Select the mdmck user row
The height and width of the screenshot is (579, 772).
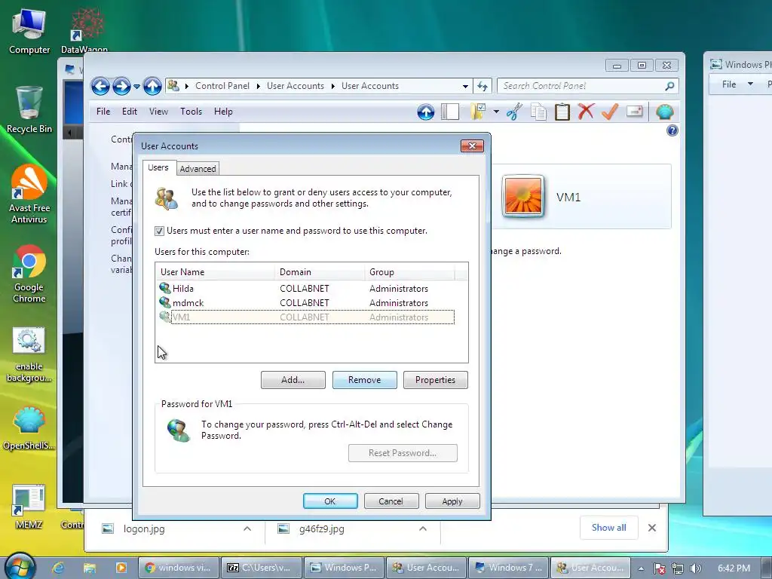[305, 303]
